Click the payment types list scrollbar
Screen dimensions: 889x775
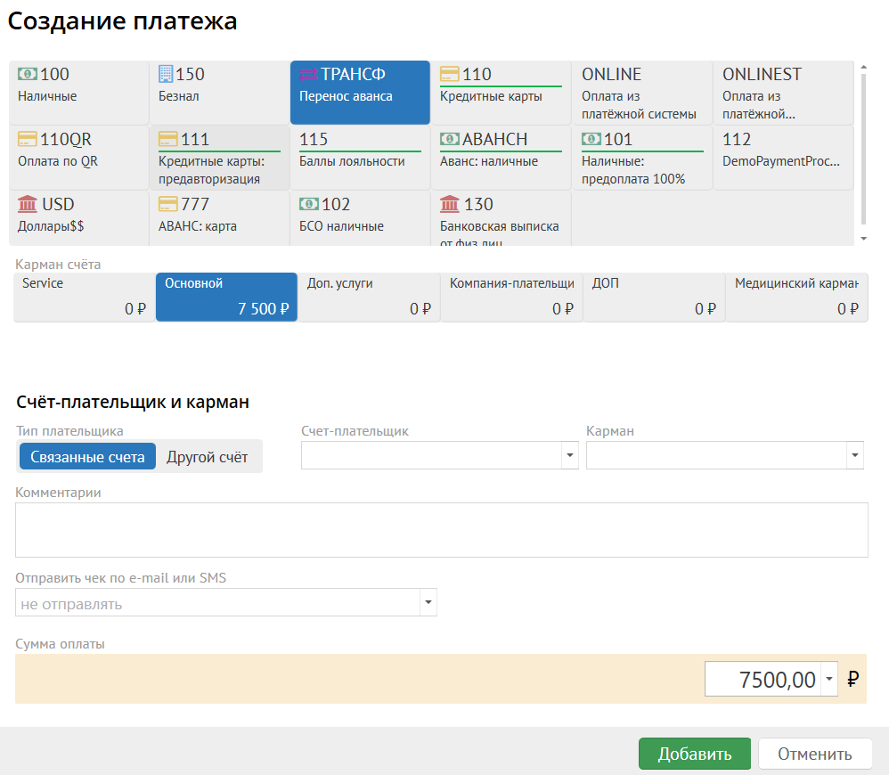[862, 151]
